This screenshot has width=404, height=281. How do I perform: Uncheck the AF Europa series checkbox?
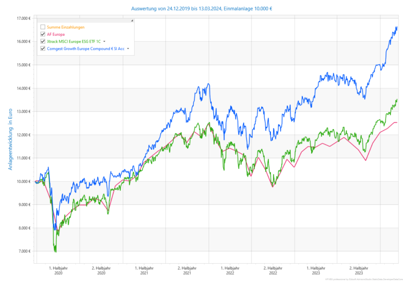click(x=43, y=34)
